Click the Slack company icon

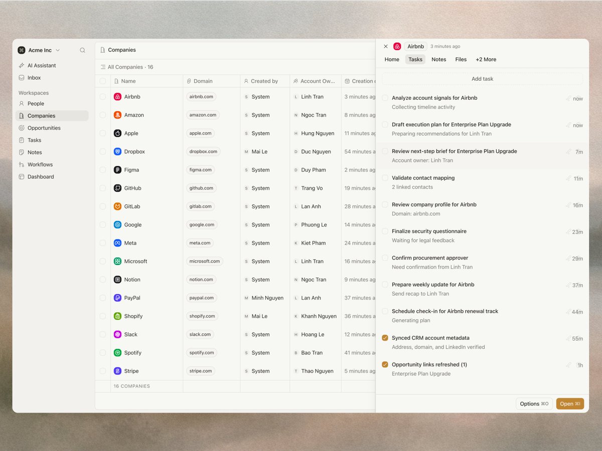point(117,335)
